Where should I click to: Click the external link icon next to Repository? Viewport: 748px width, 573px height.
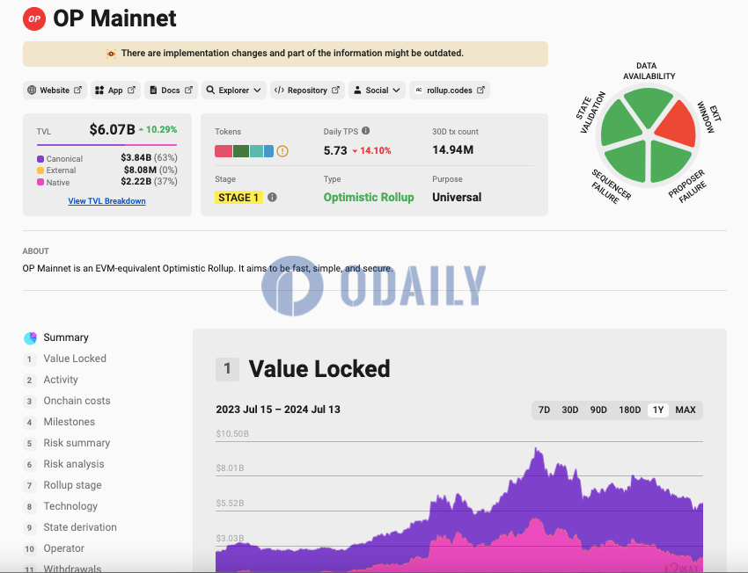[336, 90]
